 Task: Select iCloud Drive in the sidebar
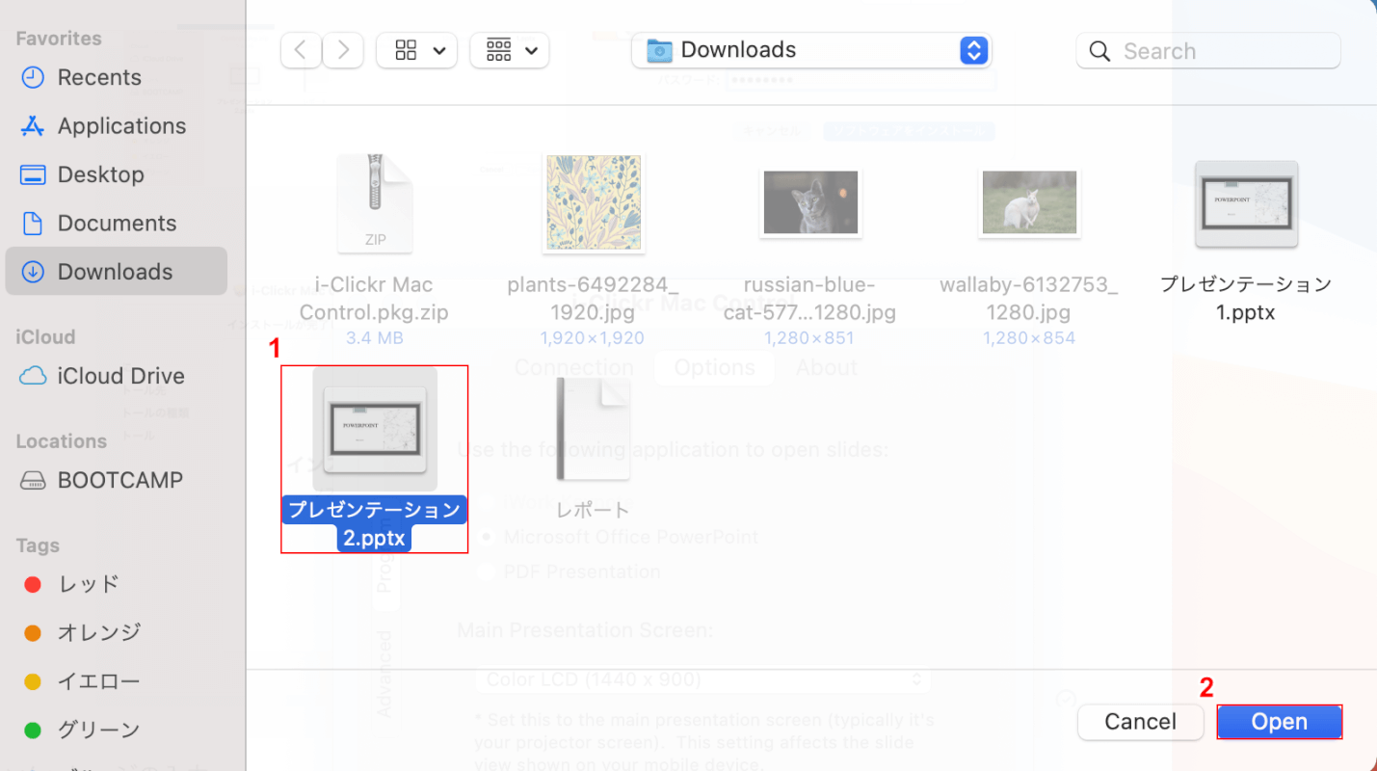116,376
